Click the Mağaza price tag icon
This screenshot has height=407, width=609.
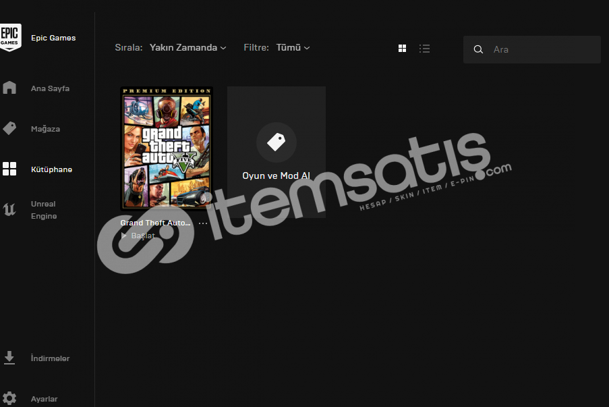tap(9, 128)
